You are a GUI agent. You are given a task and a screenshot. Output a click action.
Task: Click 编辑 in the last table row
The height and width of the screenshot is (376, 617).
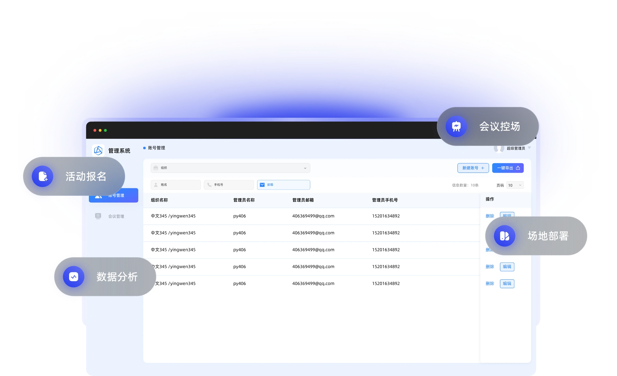(x=507, y=283)
